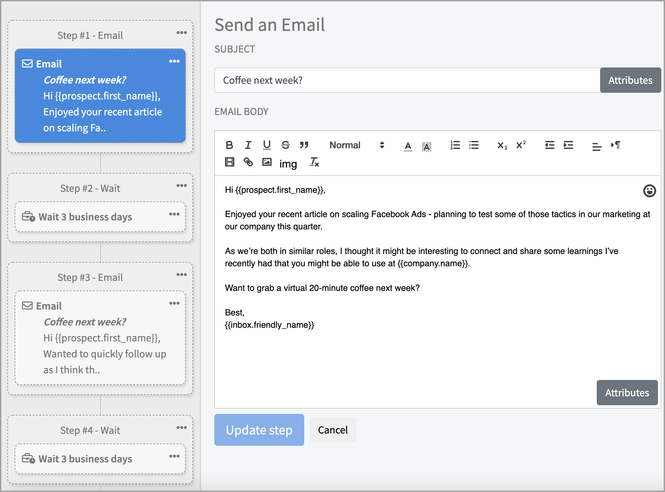The width and height of the screenshot is (665, 492).
Task: Clear formatting with the Tx icon
Action: coord(314,162)
